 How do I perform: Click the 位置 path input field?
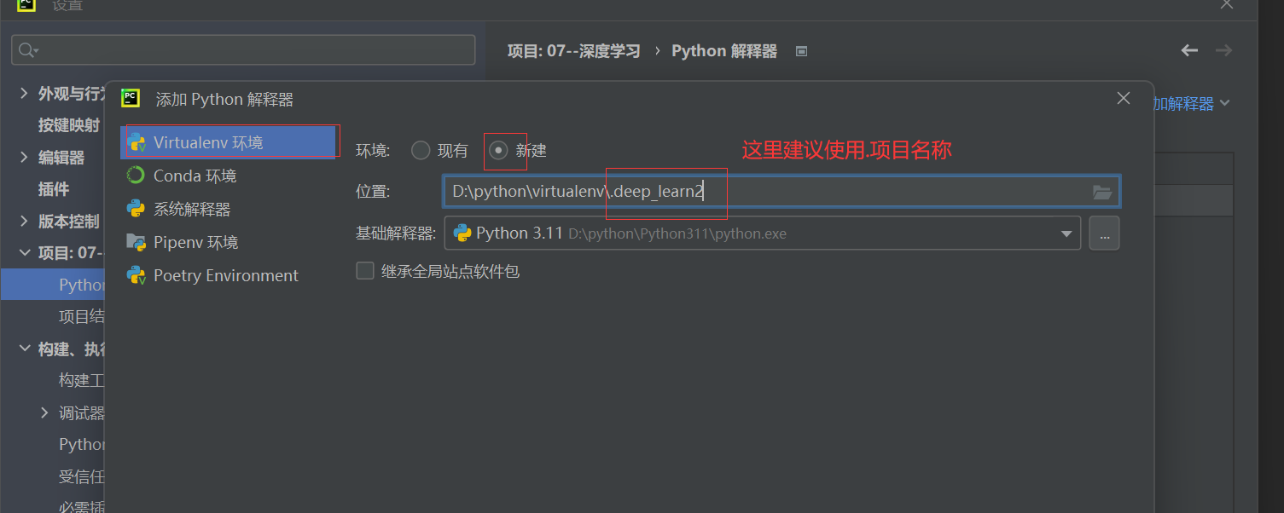[x=781, y=192]
